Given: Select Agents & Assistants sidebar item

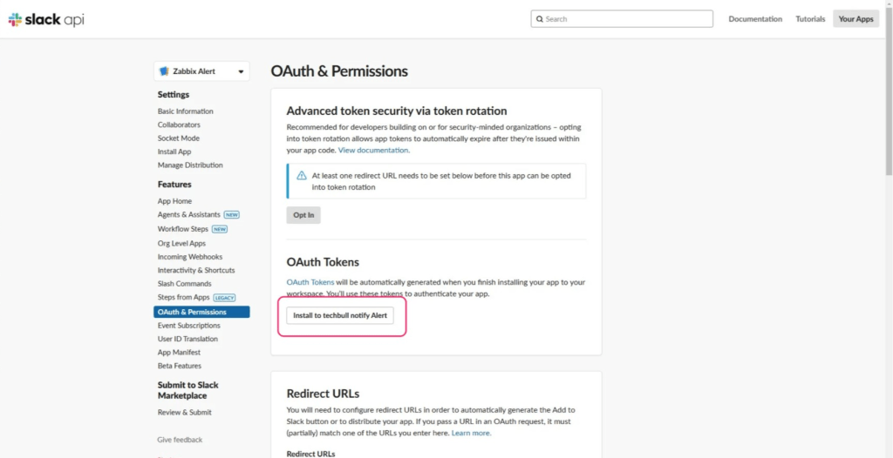Looking at the screenshot, I should click(188, 214).
